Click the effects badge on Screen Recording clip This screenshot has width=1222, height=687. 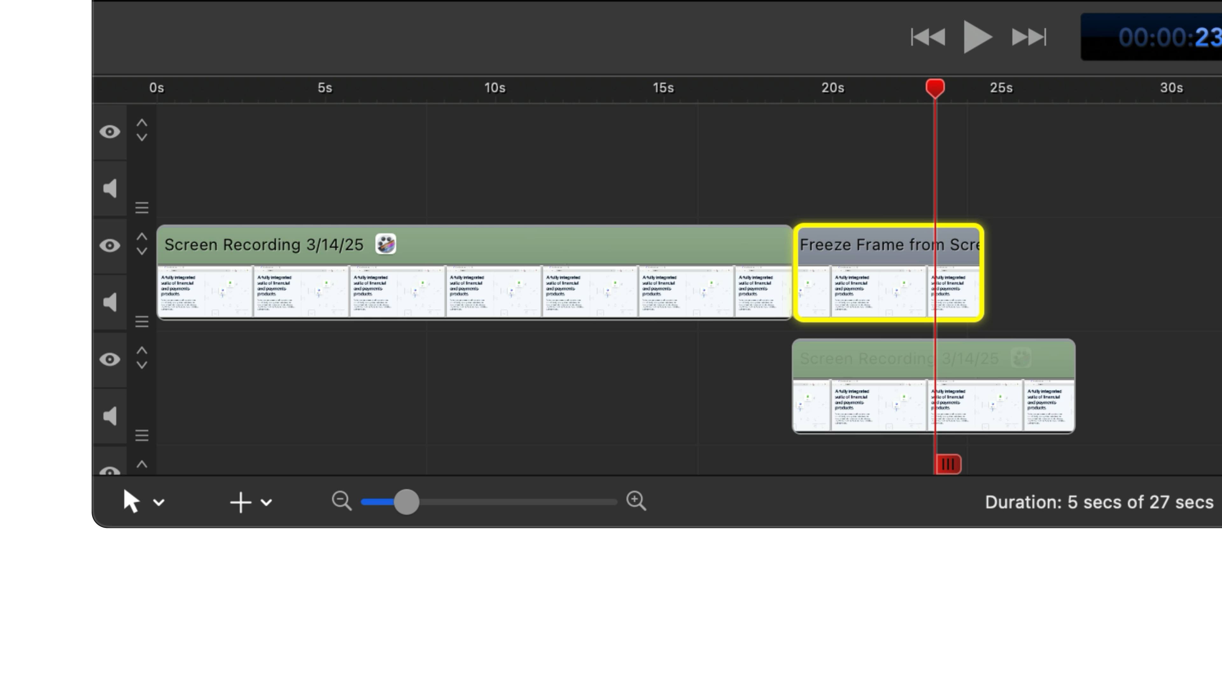click(x=386, y=245)
